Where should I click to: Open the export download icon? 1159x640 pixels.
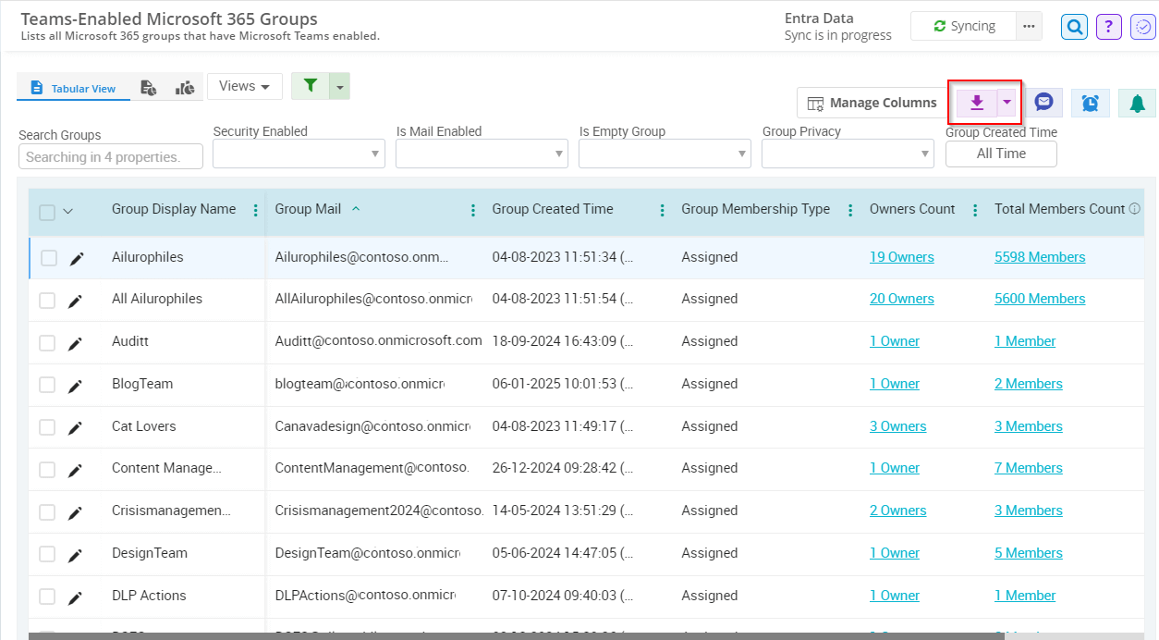(x=976, y=103)
